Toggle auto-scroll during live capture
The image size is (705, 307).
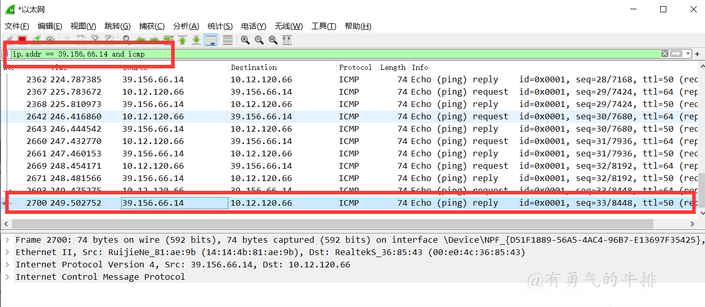pyautogui.click(x=210, y=40)
